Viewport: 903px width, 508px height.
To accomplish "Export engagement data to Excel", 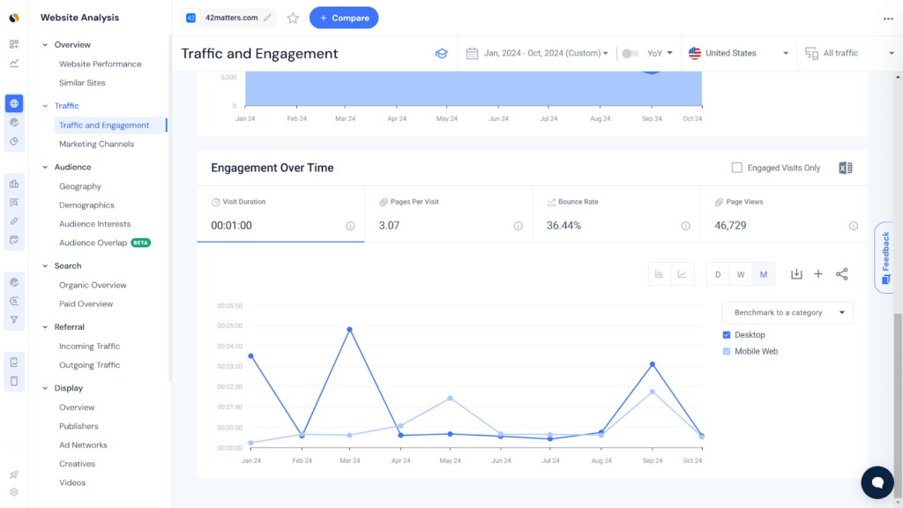I will (x=845, y=168).
